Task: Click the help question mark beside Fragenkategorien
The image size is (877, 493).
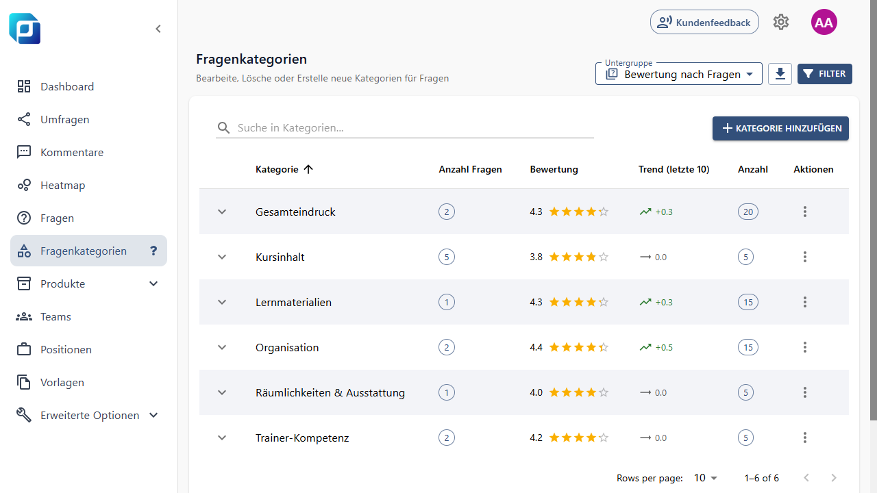Action: tap(154, 251)
